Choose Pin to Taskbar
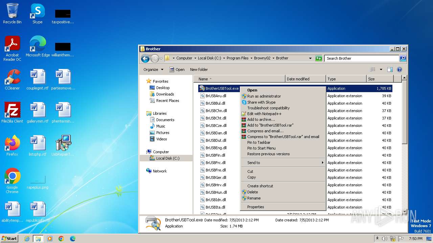Screen dimensions: 433x243 coord(283,142)
